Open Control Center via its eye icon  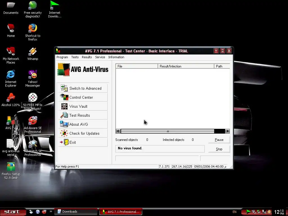[x=64, y=97]
